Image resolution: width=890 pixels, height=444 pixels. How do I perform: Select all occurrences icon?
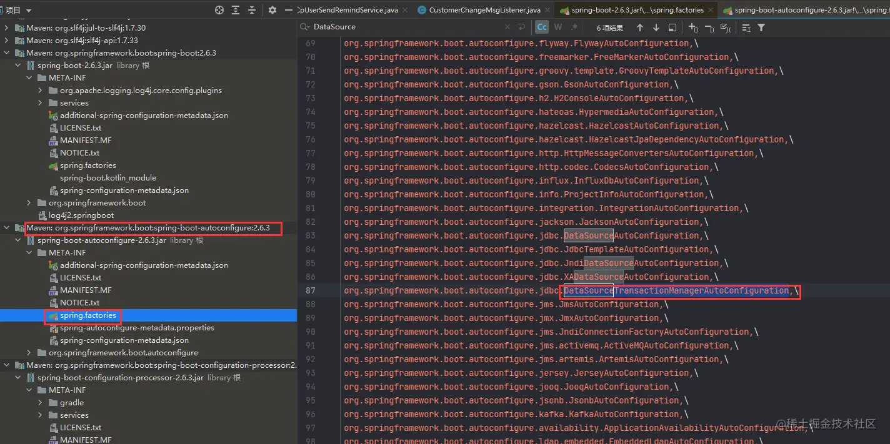coord(726,27)
